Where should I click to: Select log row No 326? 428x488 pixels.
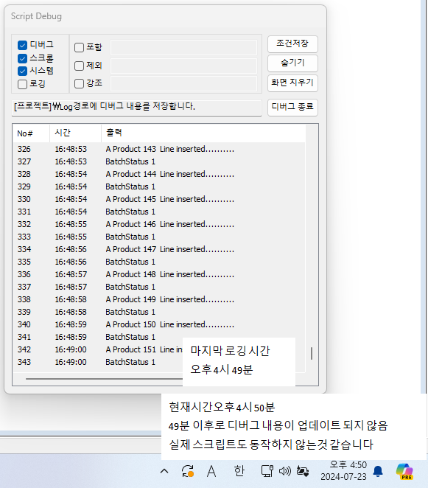coord(159,149)
